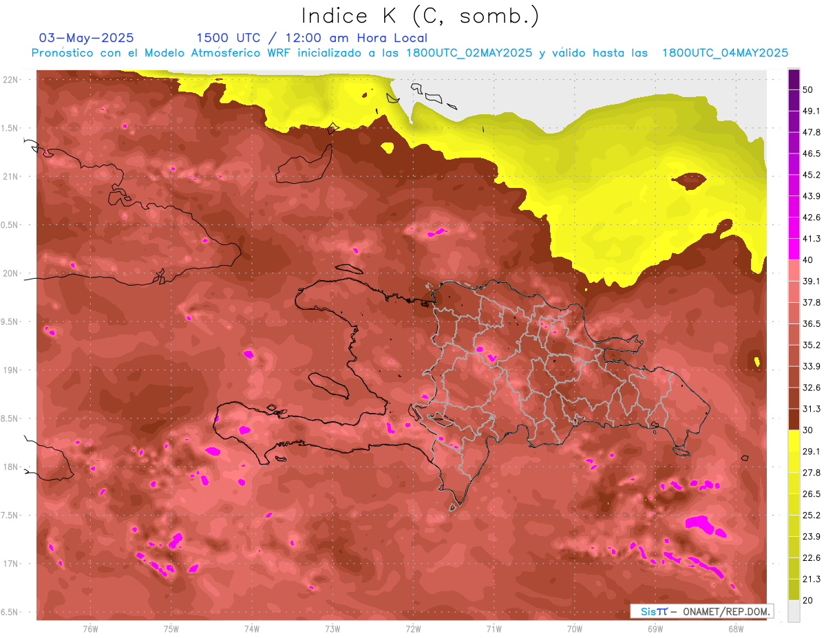Click the '25.2' colorbar value
This screenshot has width=826, height=638.
click(x=812, y=515)
